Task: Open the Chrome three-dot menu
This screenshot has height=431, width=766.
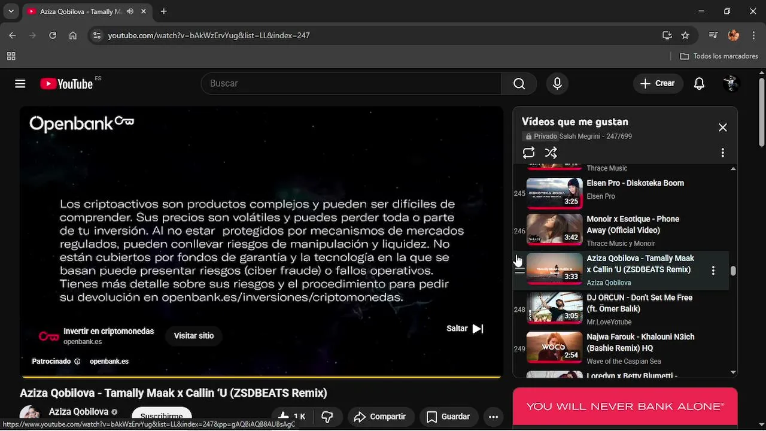Action: pyautogui.click(x=753, y=35)
